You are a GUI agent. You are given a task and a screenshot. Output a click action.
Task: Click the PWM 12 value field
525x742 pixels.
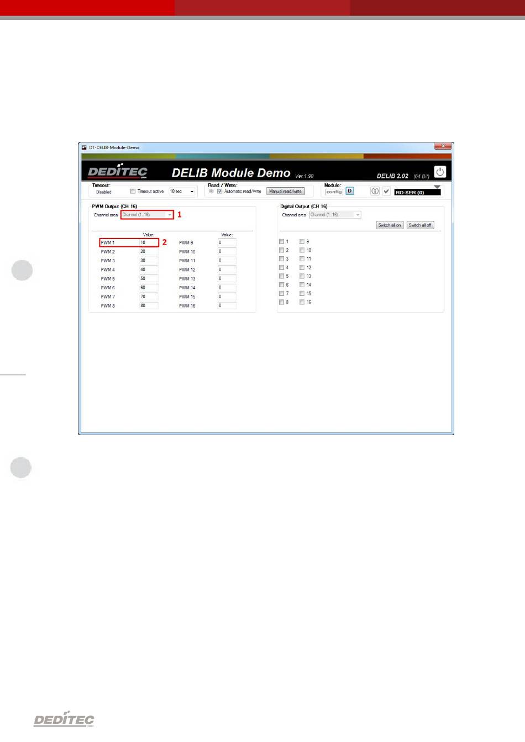(x=227, y=269)
